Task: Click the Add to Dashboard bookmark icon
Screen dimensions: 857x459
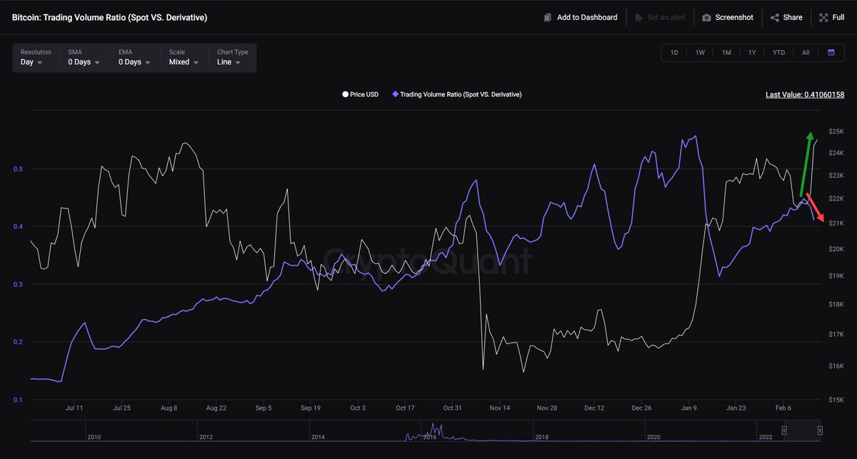Action: [548, 17]
